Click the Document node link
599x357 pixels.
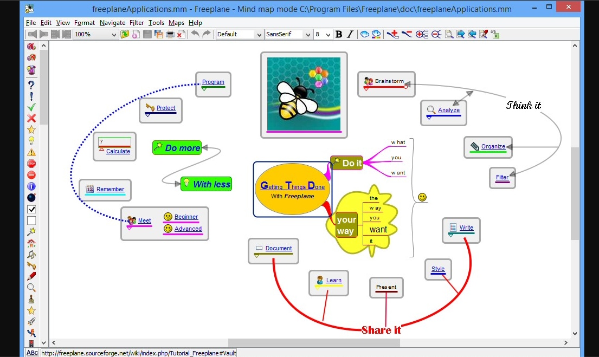[279, 248]
